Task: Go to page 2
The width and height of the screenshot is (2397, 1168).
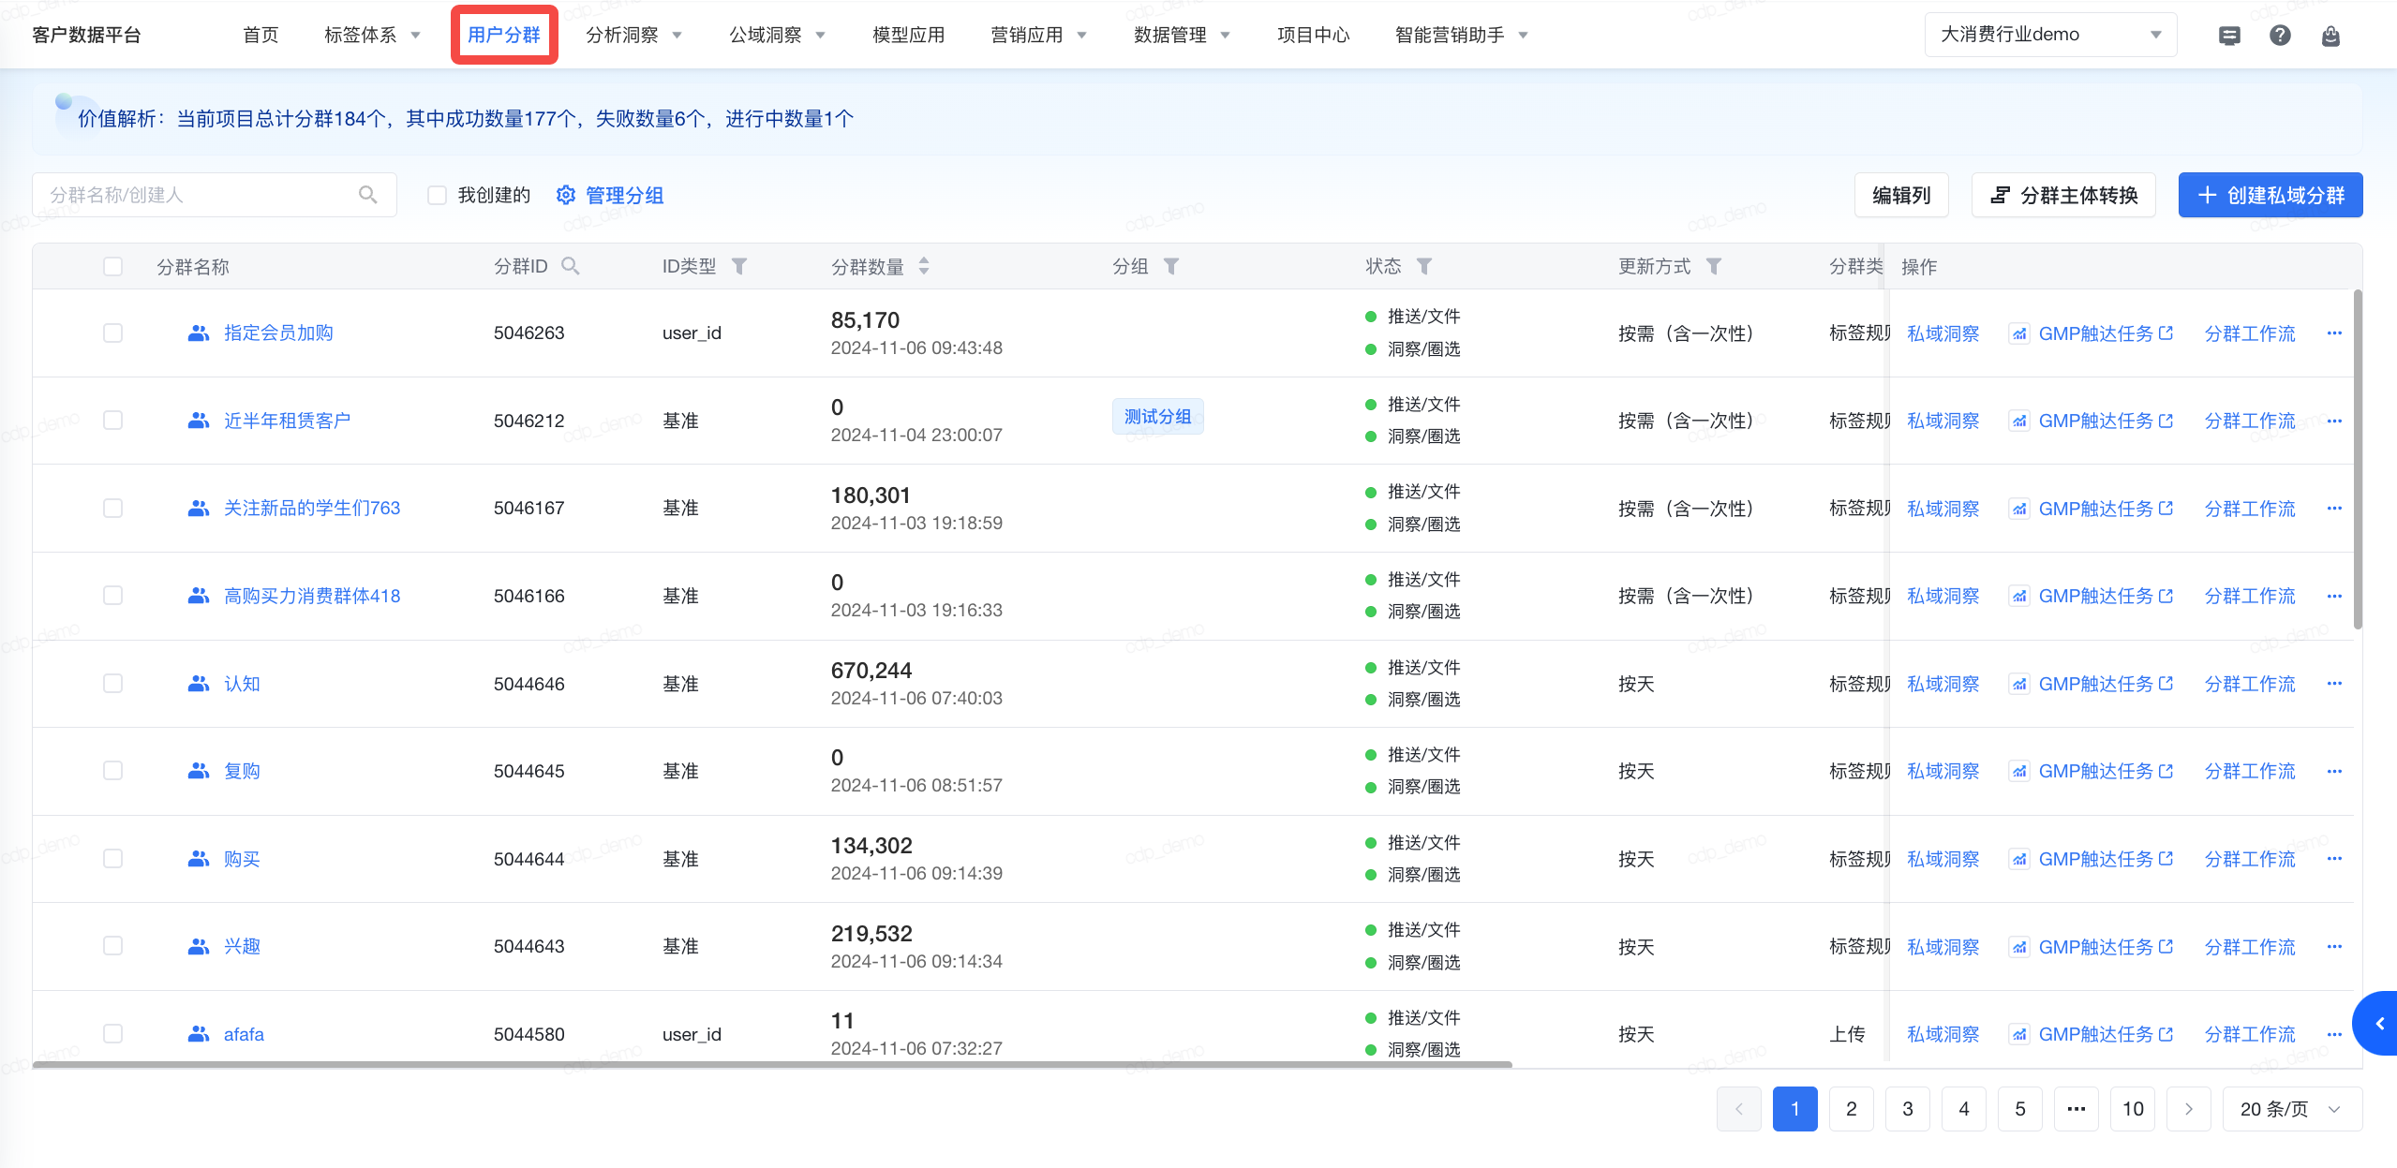Action: tap(1852, 1109)
